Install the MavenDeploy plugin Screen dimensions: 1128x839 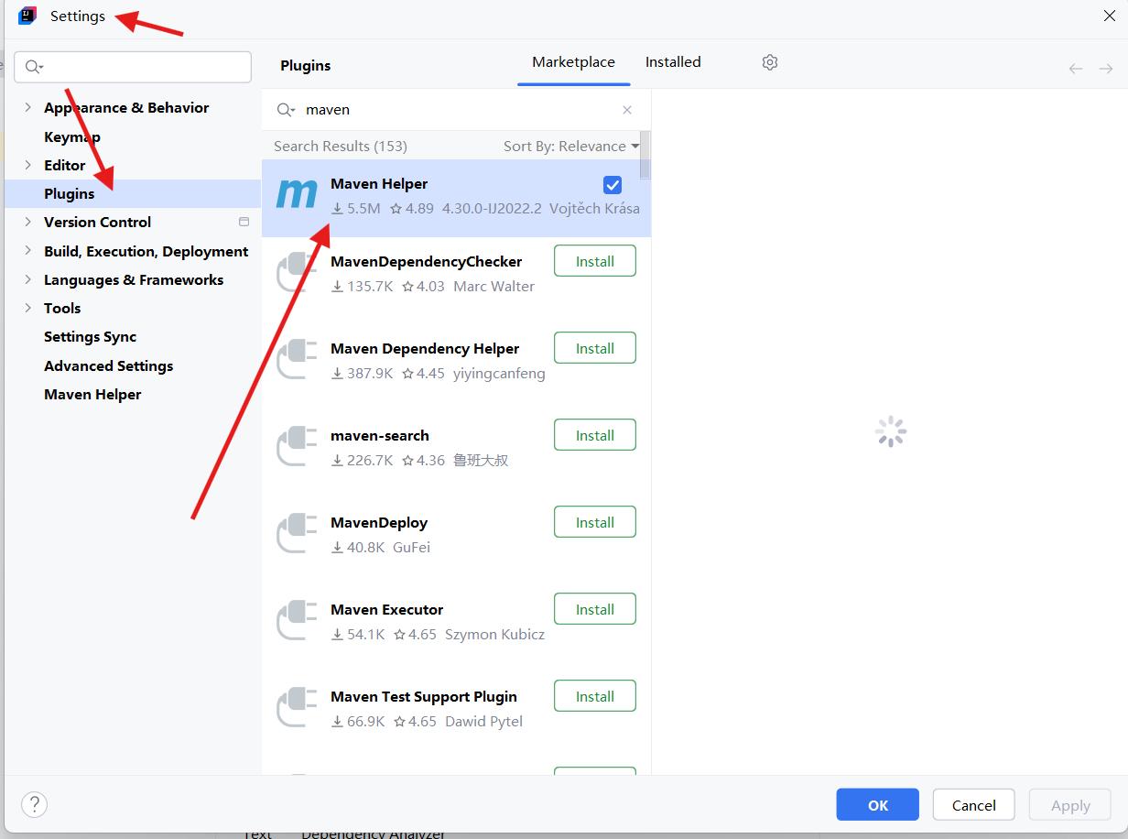[595, 522]
